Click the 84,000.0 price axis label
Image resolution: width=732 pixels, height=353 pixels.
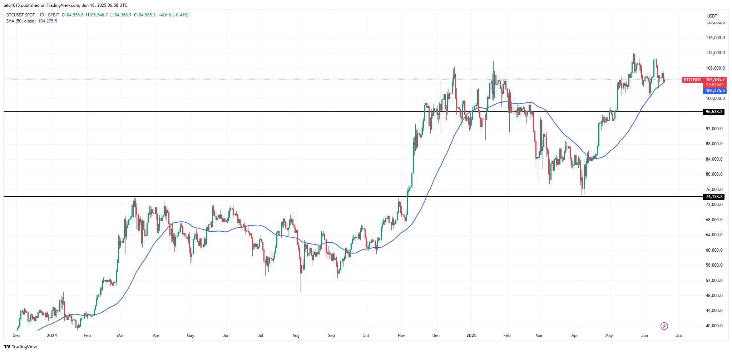714,159
